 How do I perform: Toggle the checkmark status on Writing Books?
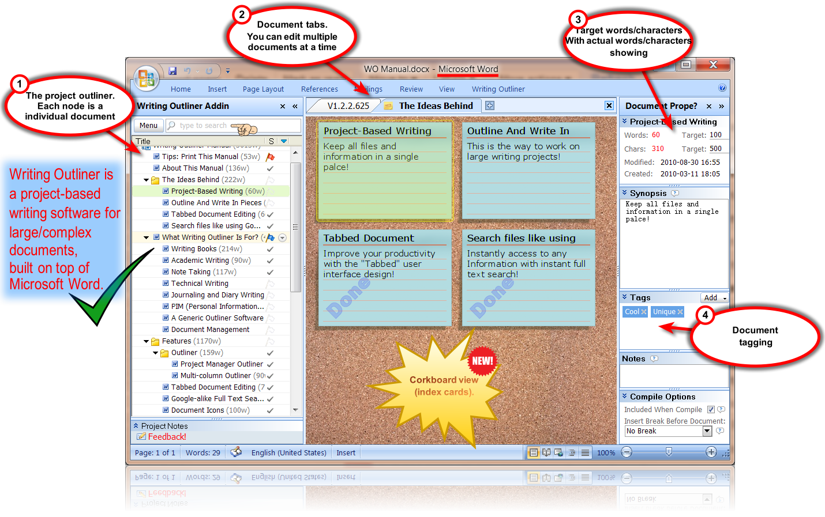pyautogui.click(x=269, y=248)
